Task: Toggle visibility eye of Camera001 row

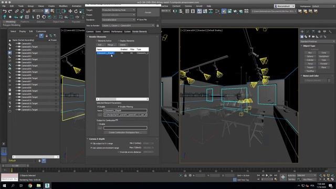Action: click(16, 44)
